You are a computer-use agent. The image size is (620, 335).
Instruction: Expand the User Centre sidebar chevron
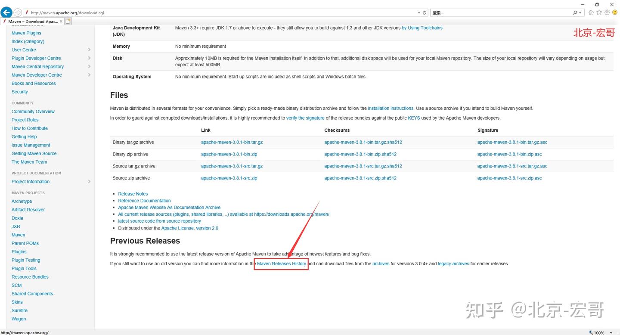coord(89,50)
